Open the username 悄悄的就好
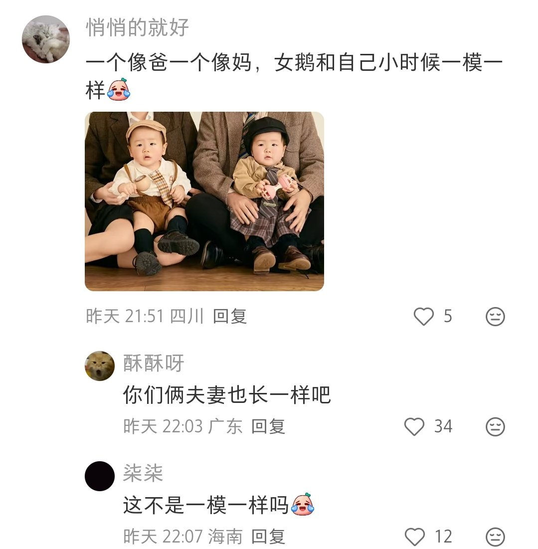 click(137, 27)
